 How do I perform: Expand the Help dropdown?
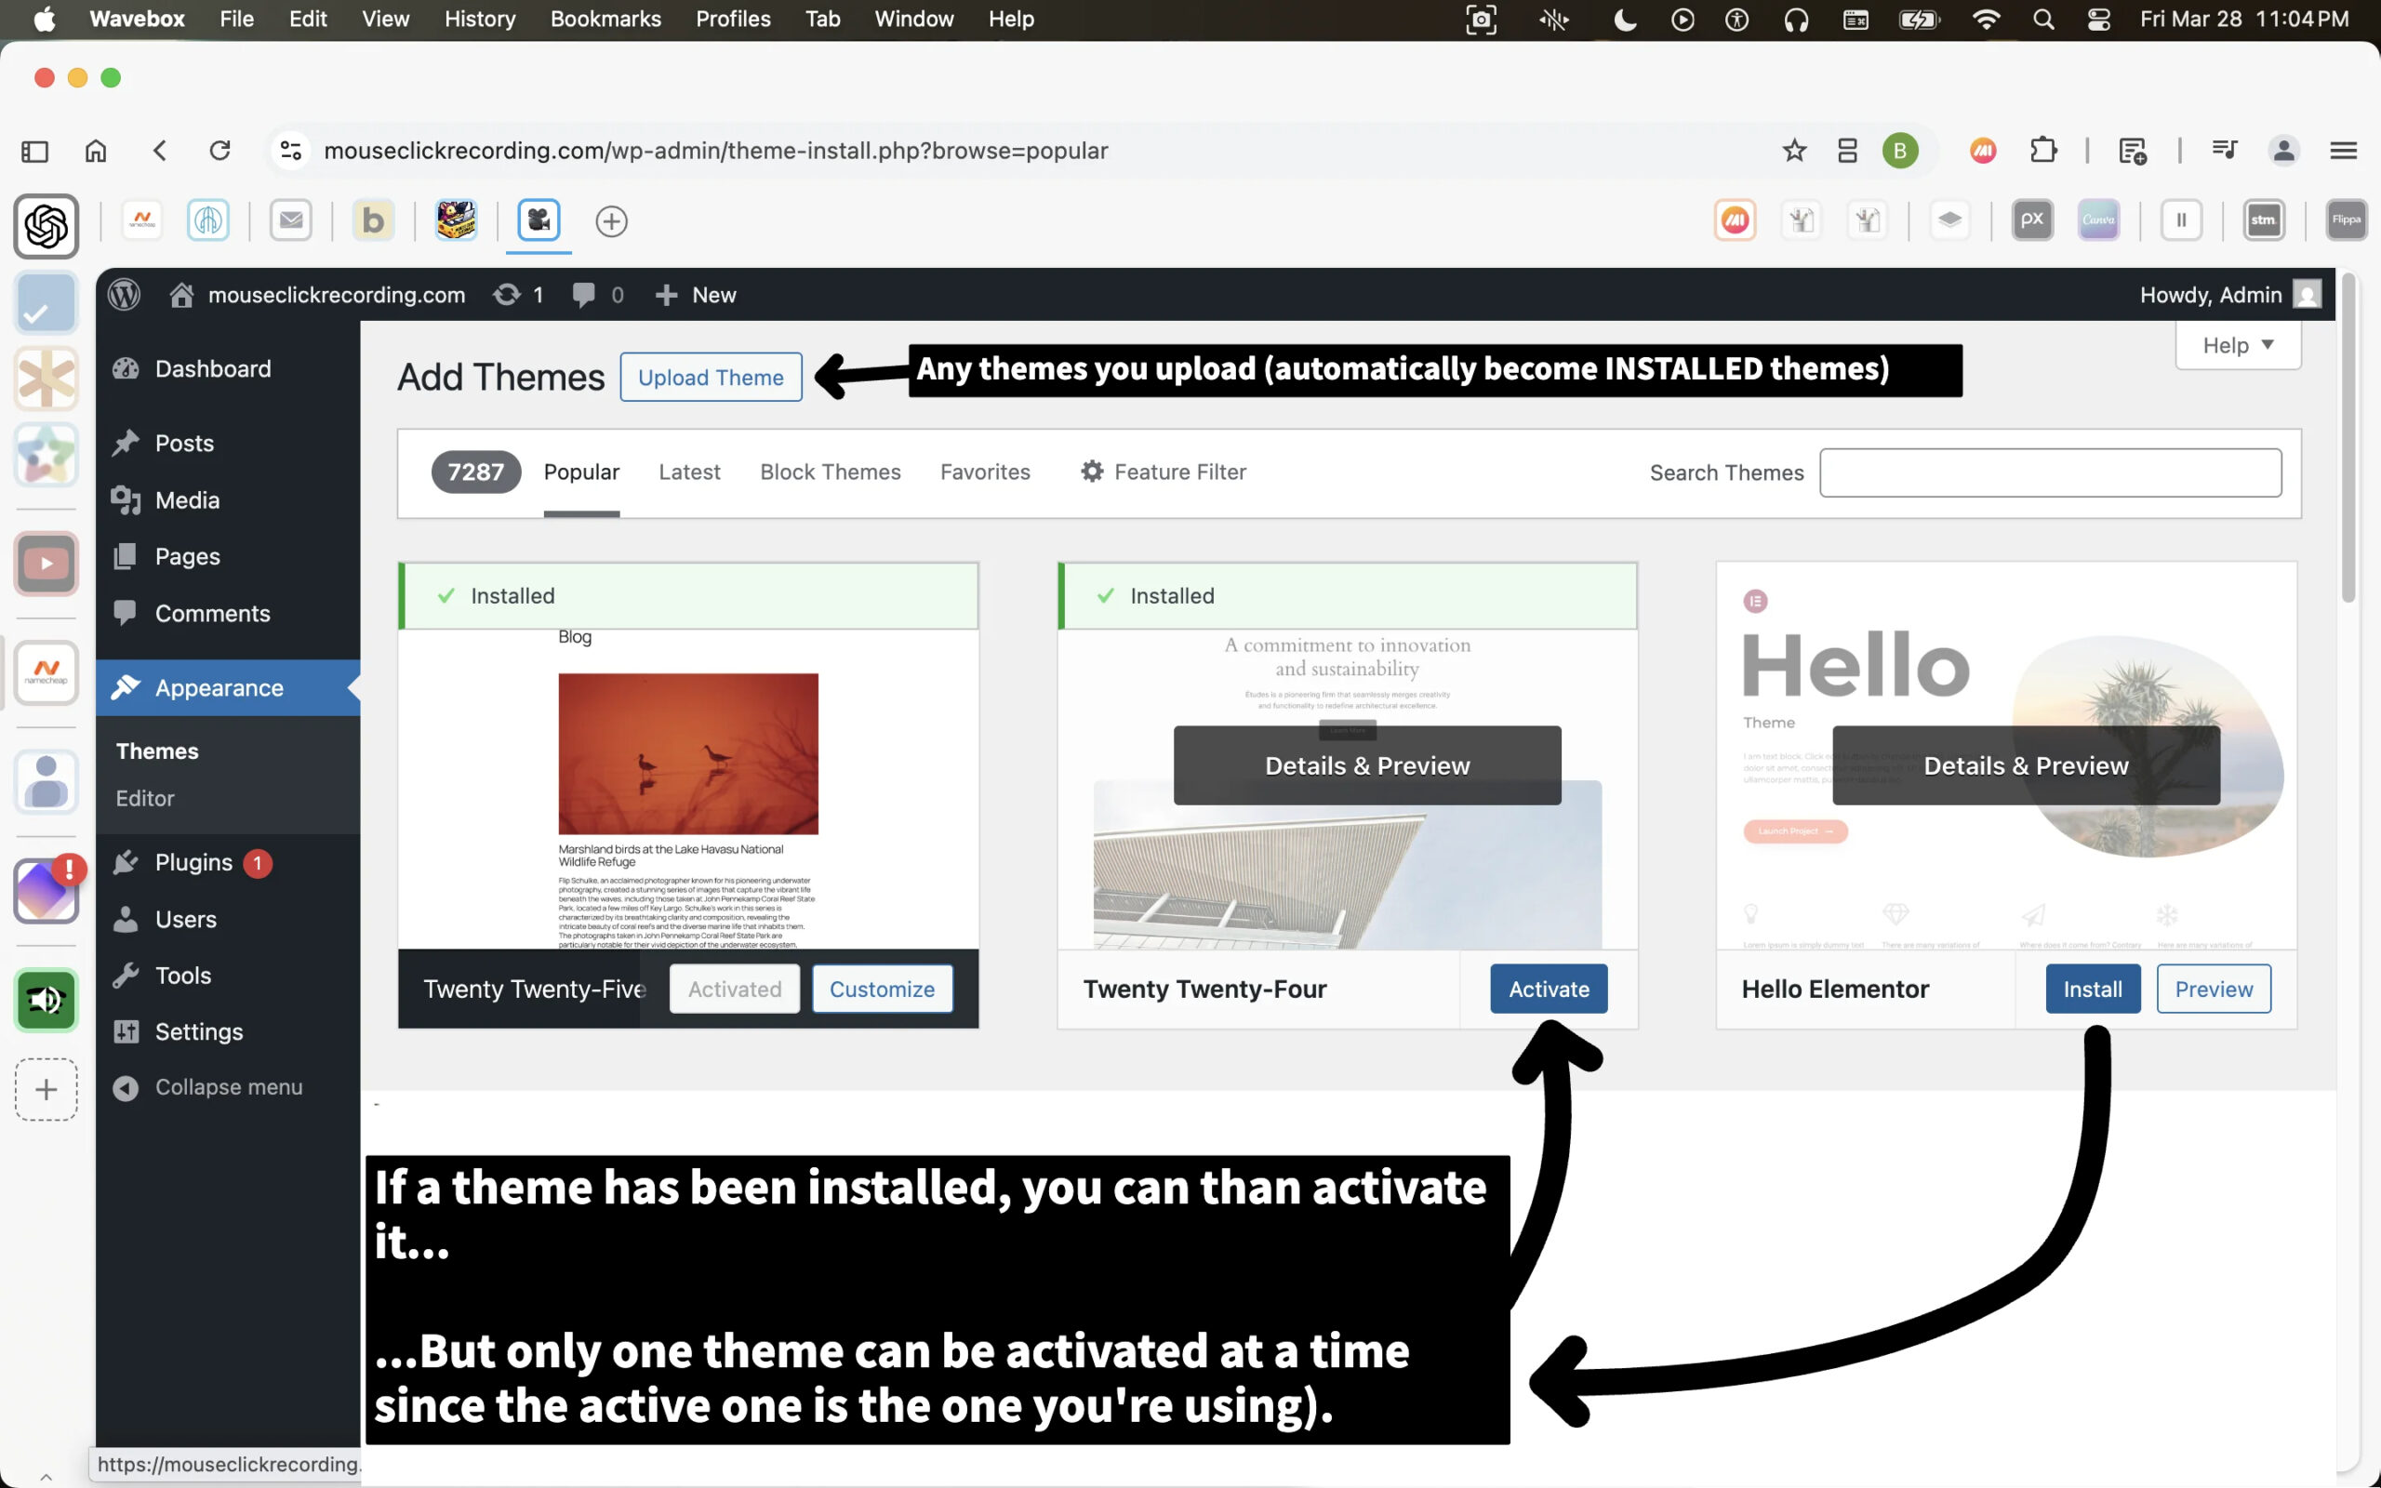tap(2238, 345)
